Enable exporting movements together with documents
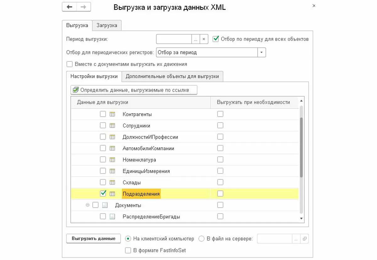 (70, 64)
